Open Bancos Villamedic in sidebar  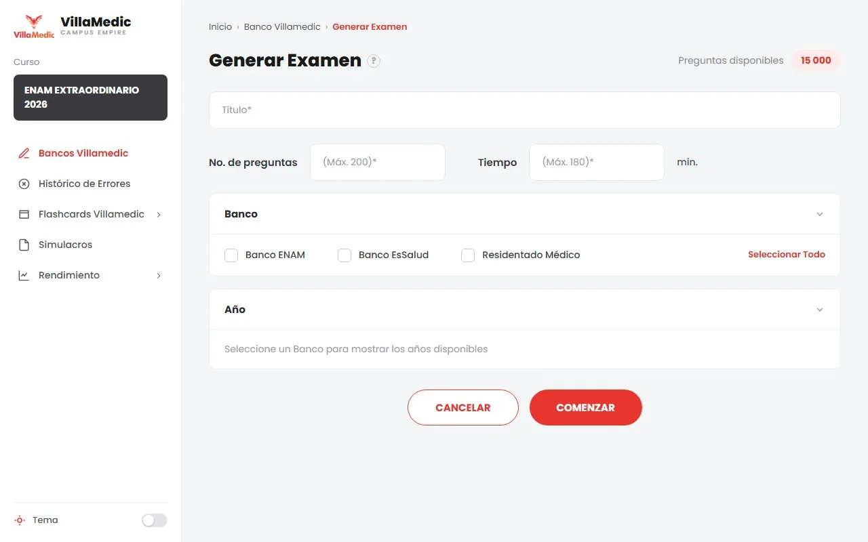pyautogui.click(x=83, y=153)
